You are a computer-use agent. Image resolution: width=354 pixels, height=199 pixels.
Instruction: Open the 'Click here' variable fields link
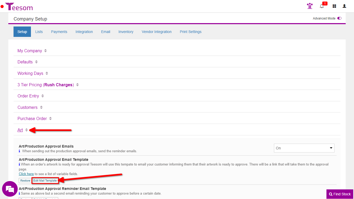coord(26,174)
